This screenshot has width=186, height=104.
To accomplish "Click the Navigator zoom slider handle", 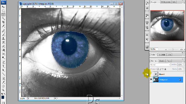I will click(173, 49).
